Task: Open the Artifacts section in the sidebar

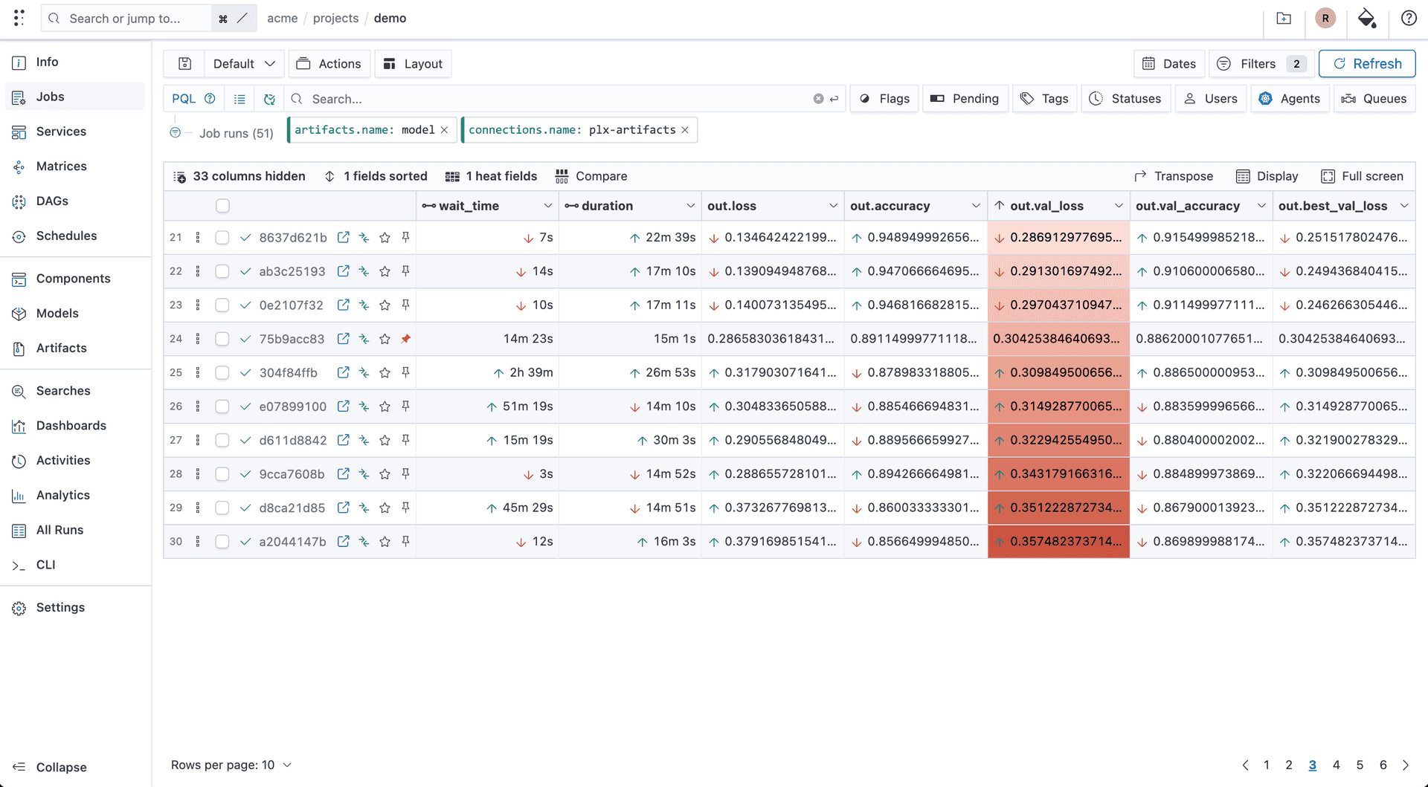Action: click(61, 348)
